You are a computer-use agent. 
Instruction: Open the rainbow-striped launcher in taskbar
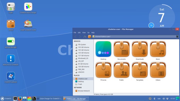pyautogui.click(x=29, y=99)
